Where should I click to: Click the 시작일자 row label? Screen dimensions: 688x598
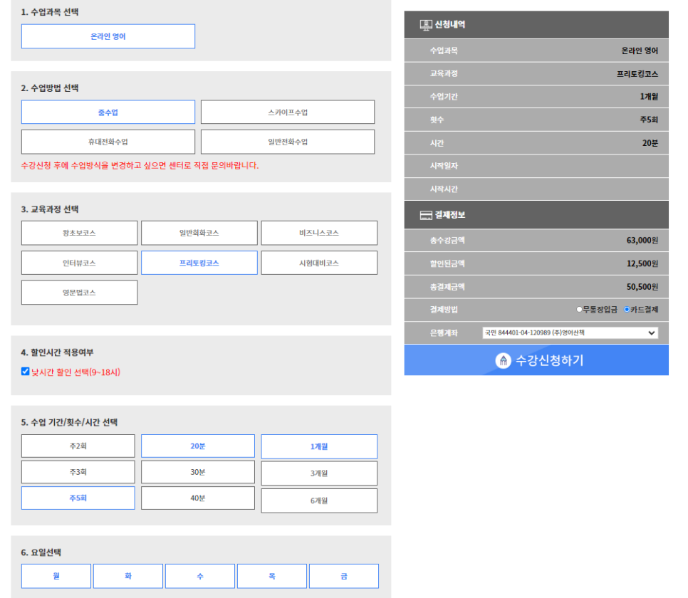click(444, 166)
